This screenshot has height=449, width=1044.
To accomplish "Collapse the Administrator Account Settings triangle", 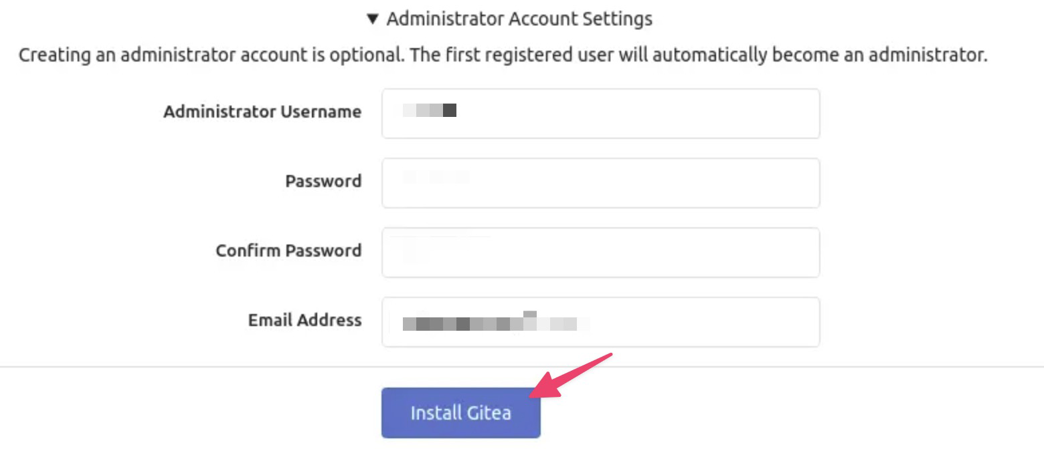I will (x=373, y=19).
